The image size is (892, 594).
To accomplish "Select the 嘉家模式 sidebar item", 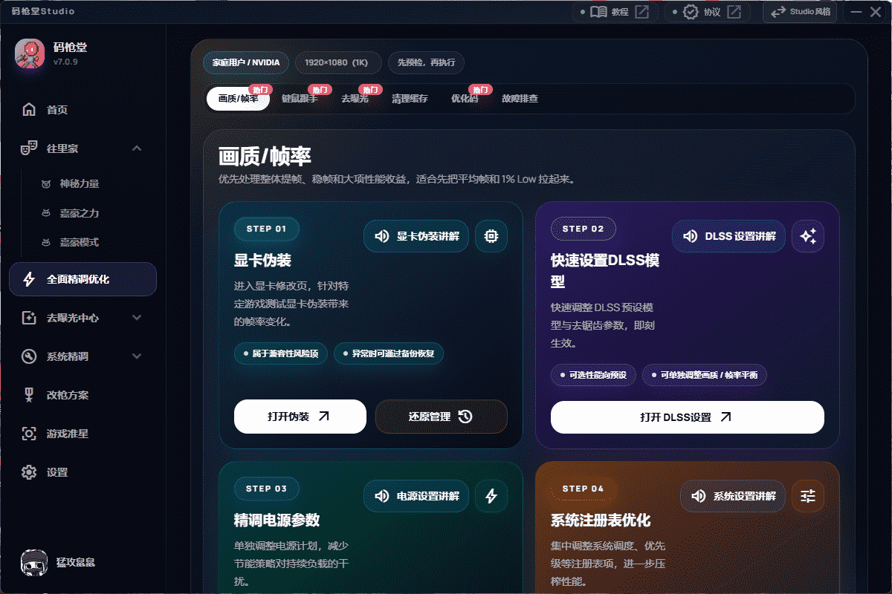I will coord(79,242).
